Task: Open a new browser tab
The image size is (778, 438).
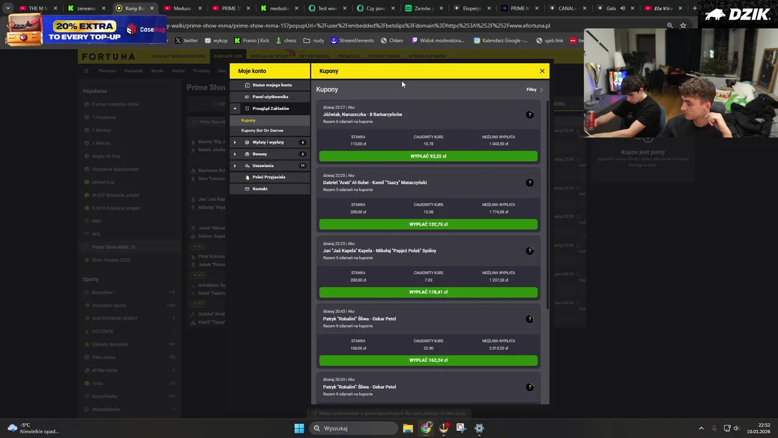Action: pyautogui.click(x=695, y=9)
